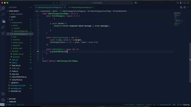Open Guard.js in explorer

point(16,57)
